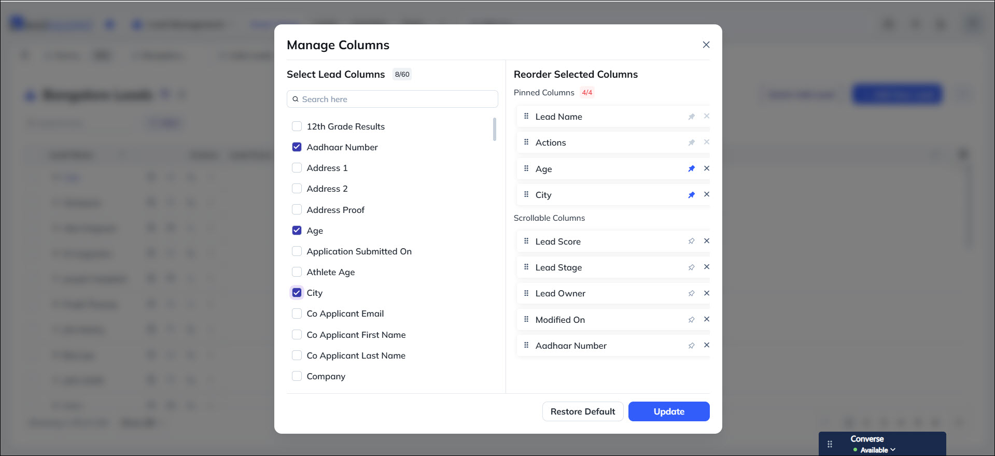Uncheck the Aadhaar Number checkbox
Viewport: 995px width, 456px height.
pyautogui.click(x=297, y=147)
